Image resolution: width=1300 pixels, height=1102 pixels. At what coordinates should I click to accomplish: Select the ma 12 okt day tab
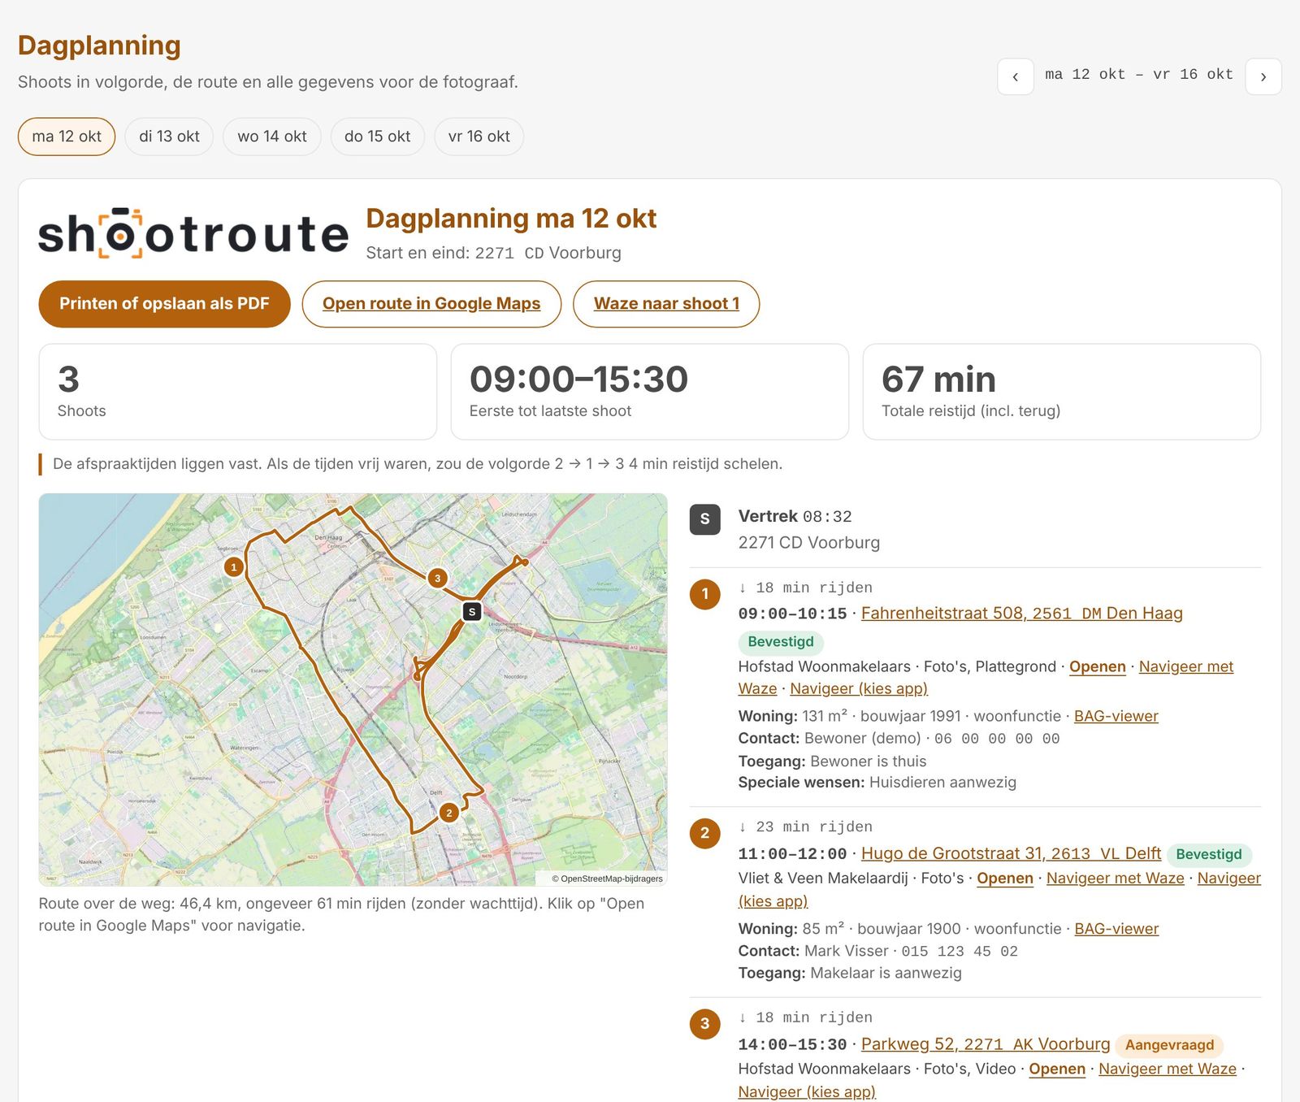point(67,137)
